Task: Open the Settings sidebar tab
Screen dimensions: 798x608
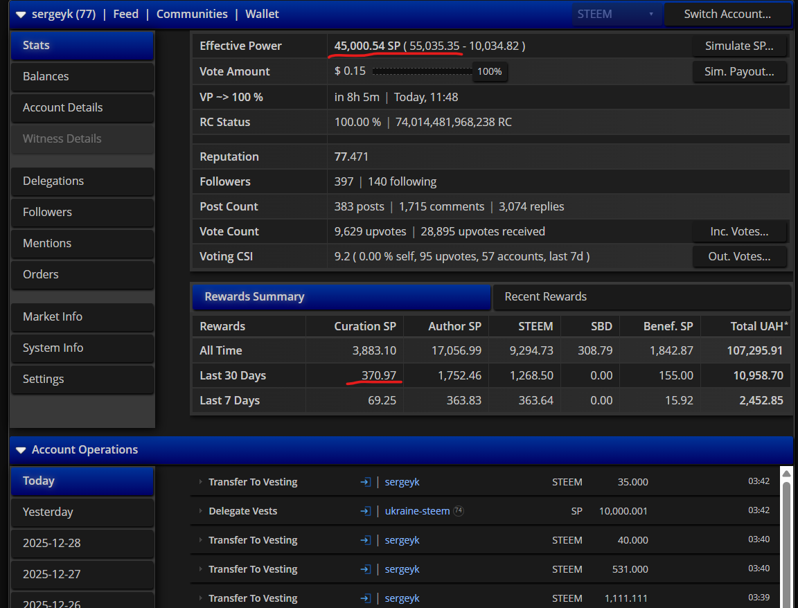Action: (82, 379)
